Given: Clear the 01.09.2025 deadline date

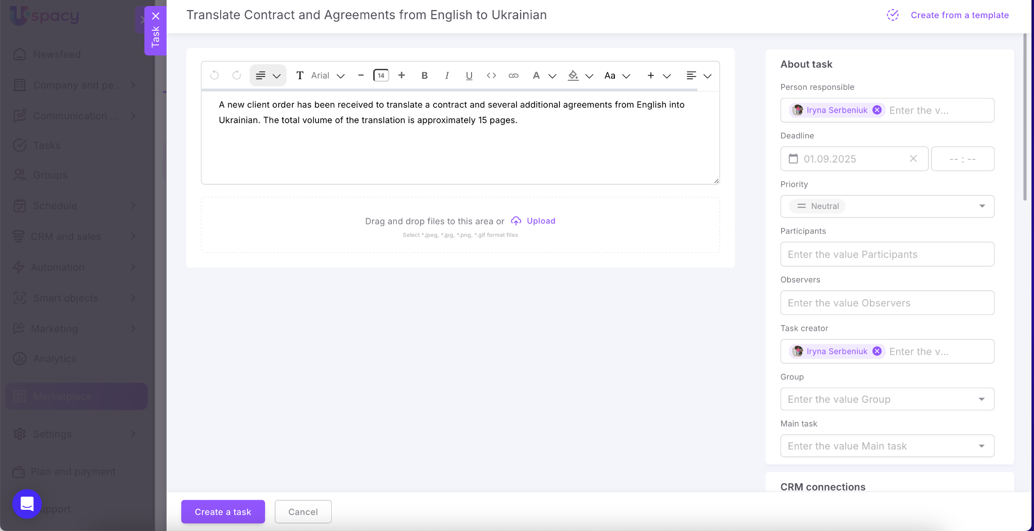Looking at the screenshot, I should tap(913, 159).
